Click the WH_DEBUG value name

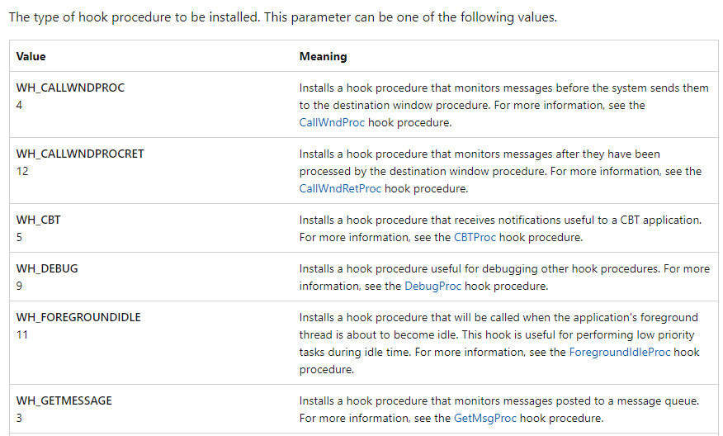(47, 269)
